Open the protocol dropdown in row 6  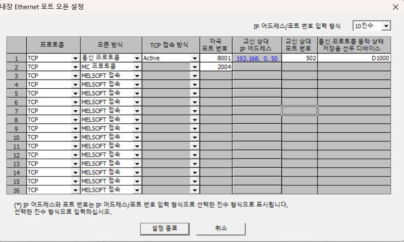point(75,102)
